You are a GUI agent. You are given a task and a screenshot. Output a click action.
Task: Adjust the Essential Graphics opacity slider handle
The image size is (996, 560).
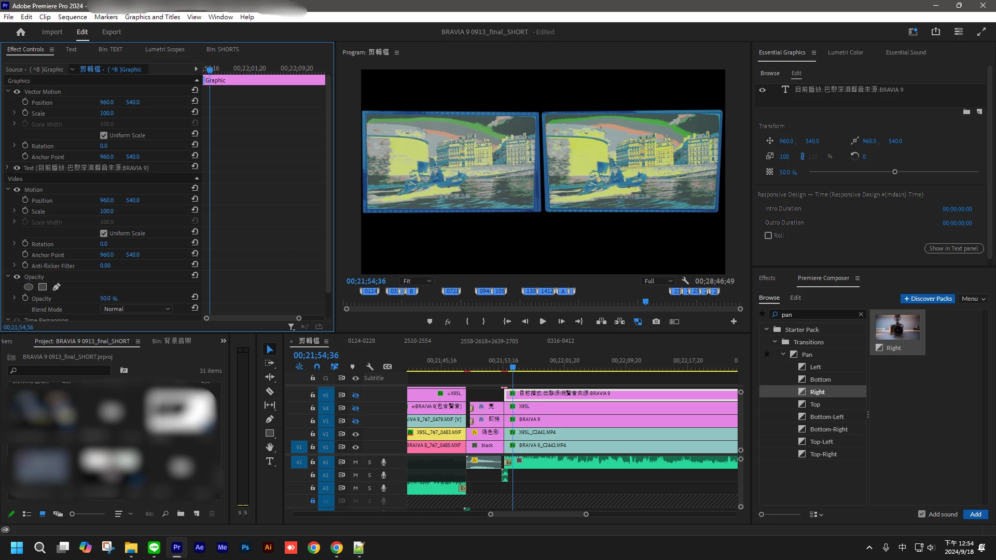(894, 172)
